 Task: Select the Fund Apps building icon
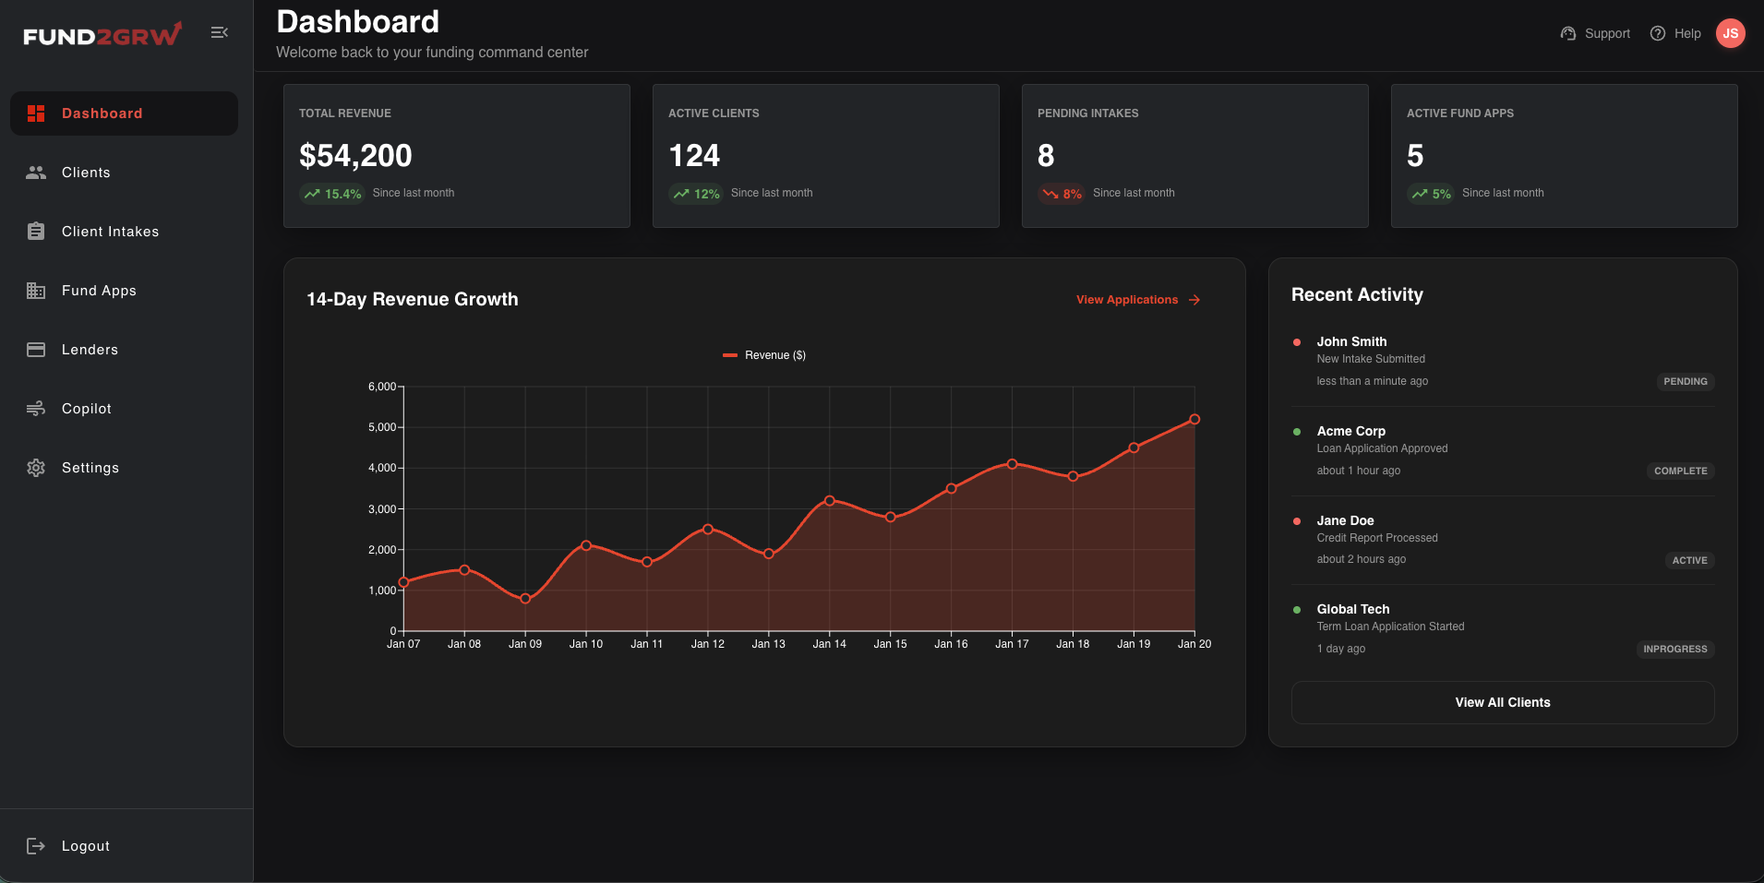pyautogui.click(x=36, y=290)
